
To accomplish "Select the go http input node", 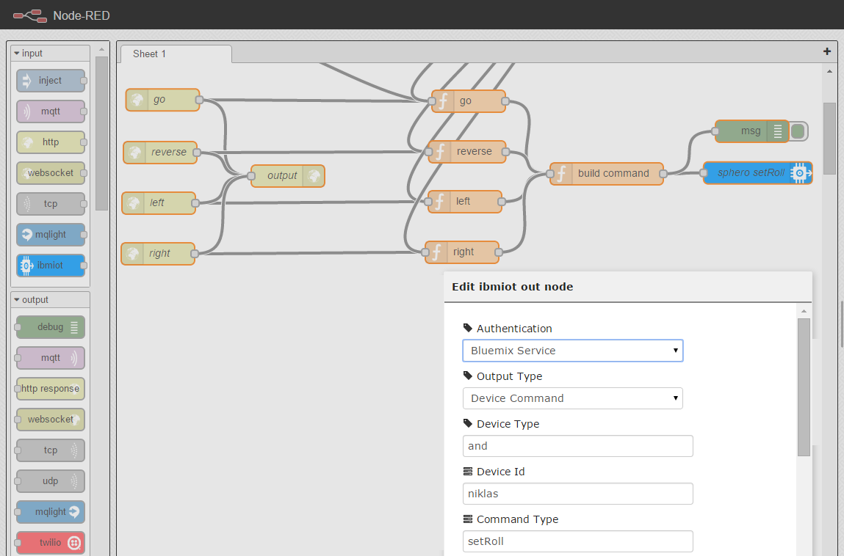I will tap(162, 100).
